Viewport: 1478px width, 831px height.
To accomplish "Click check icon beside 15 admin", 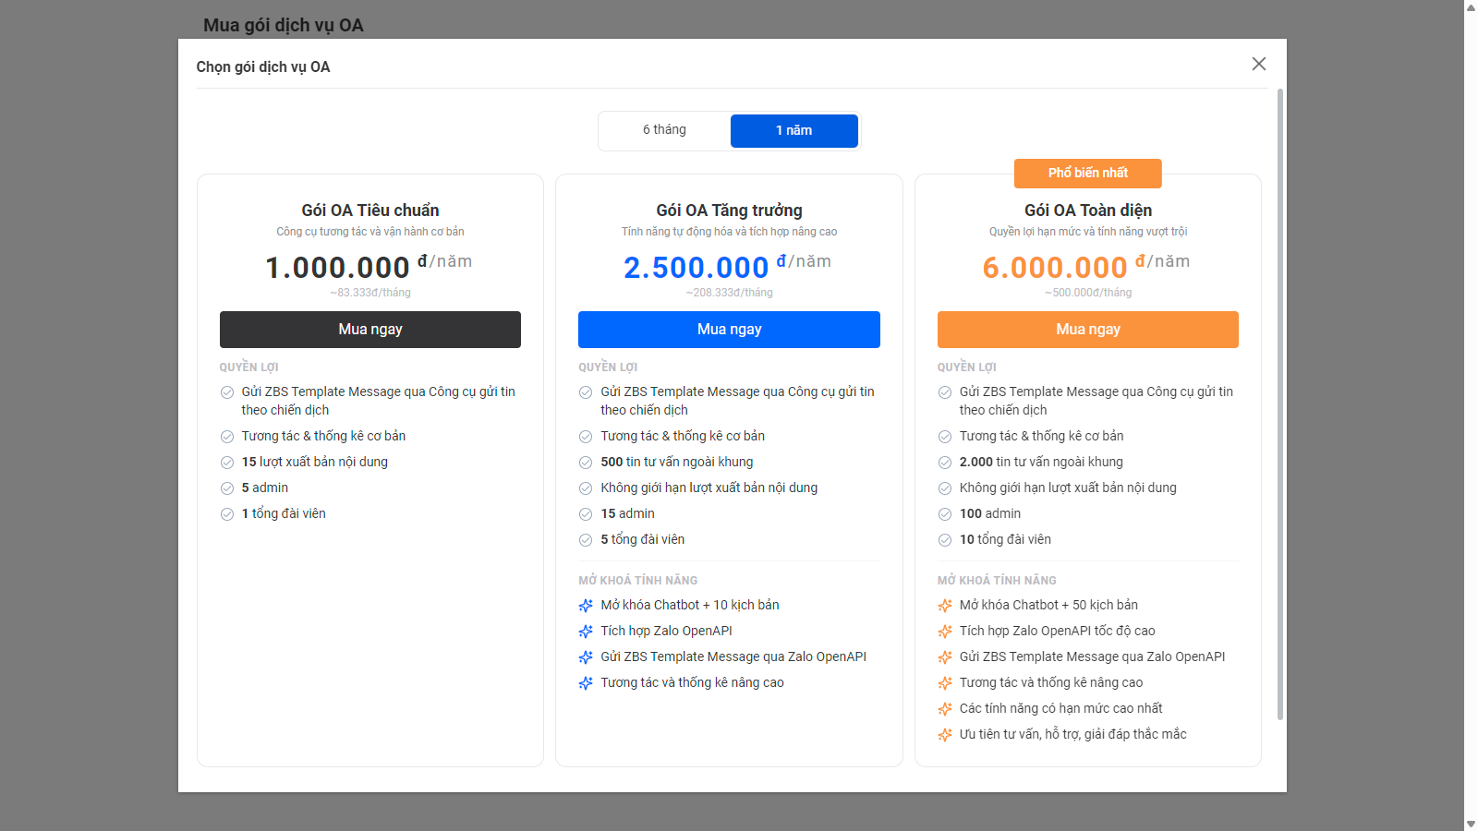I will 586,514.
